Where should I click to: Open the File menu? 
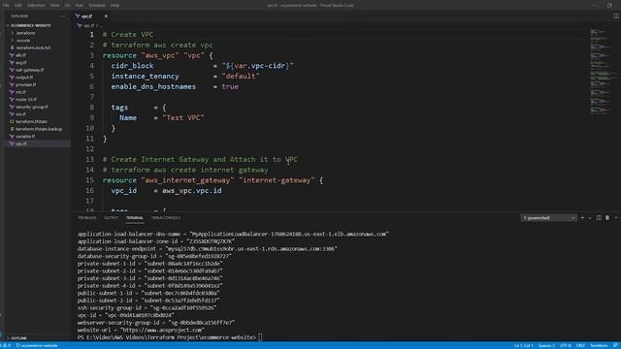pyautogui.click(x=6, y=5)
